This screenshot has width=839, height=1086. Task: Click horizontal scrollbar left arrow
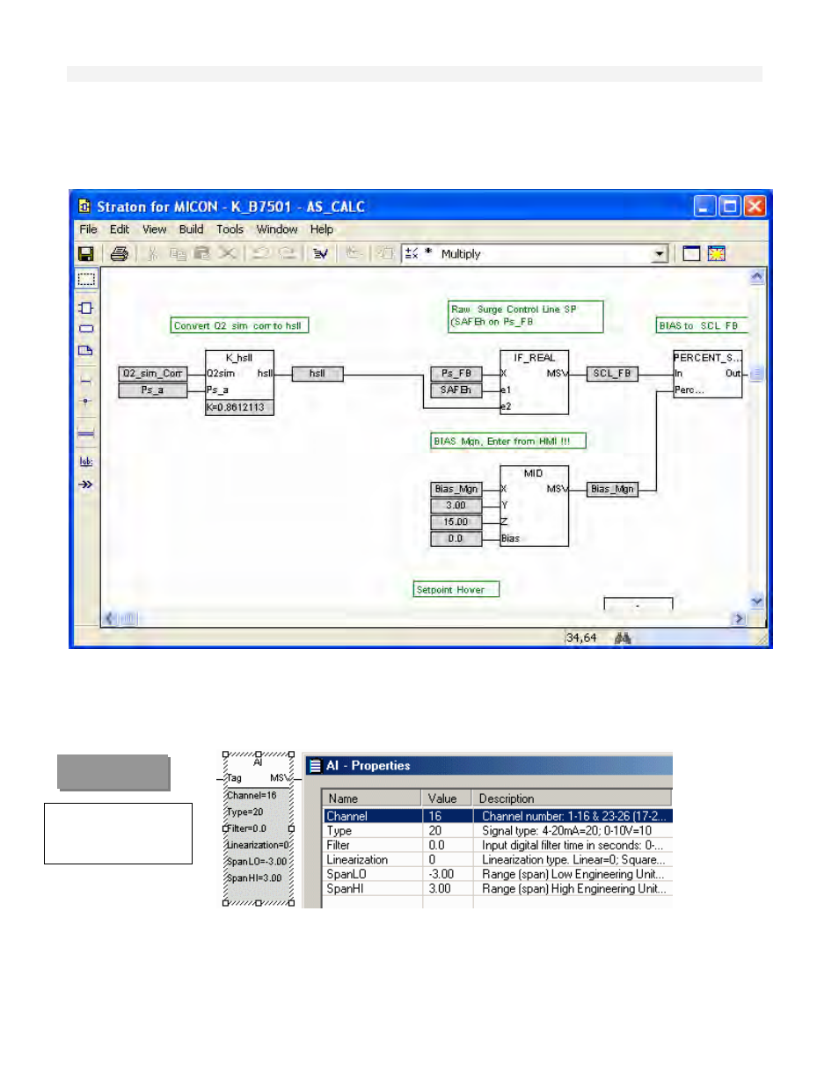[x=110, y=618]
